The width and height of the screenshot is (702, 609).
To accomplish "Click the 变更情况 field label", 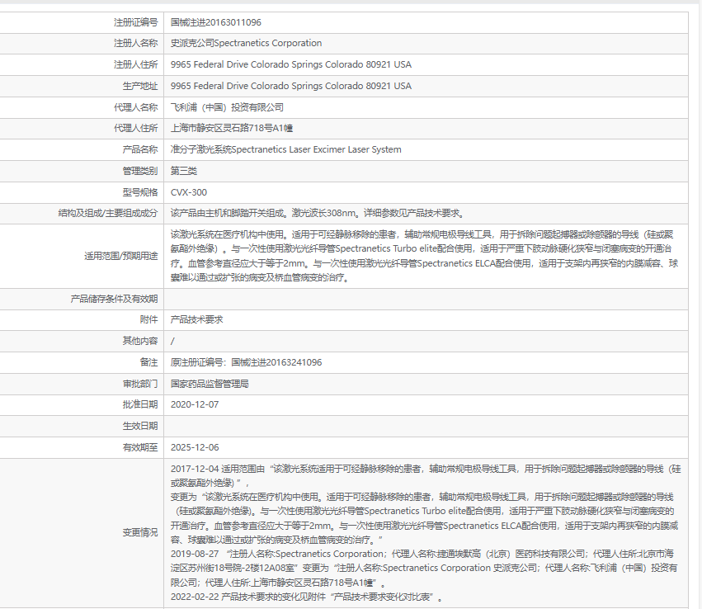I will [x=140, y=533].
